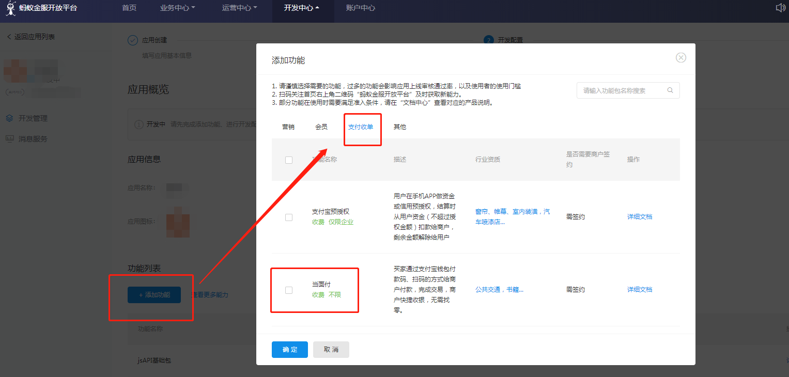
Task: Select 消息服务 in the sidebar
Action: click(33, 139)
